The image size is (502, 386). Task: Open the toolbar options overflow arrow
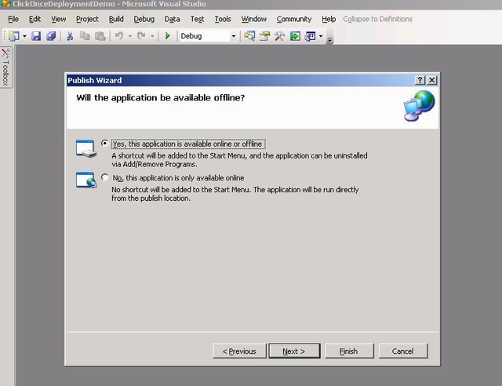330,40
